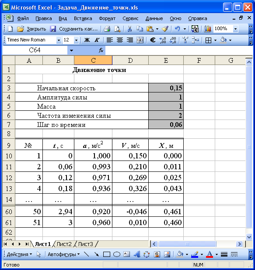Open the Формат menu

click(107, 18)
